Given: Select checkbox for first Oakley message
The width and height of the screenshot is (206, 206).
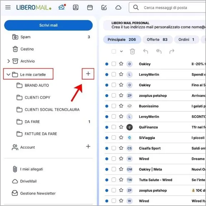Looking at the screenshot, I should [x=114, y=64].
